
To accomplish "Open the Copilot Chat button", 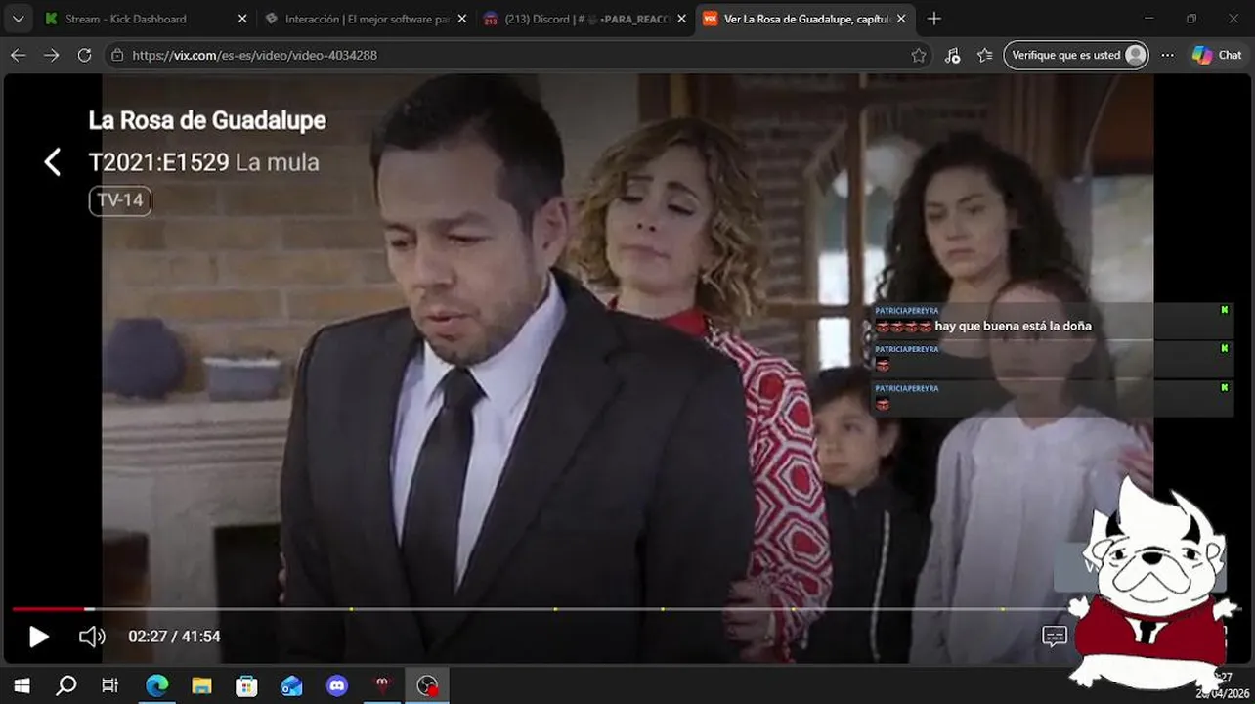I will (x=1217, y=55).
